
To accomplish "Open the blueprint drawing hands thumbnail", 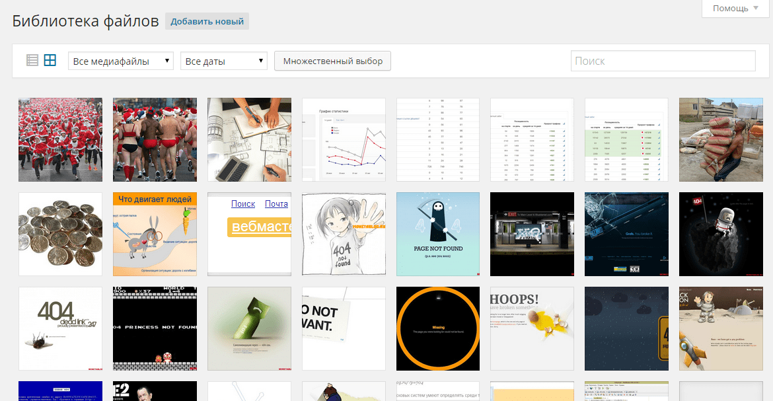I will tap(250, 139).
